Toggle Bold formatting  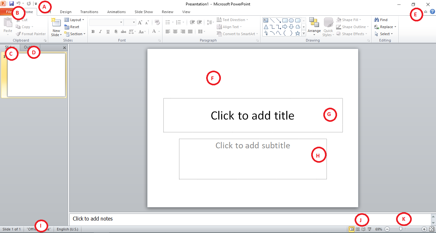93,31
